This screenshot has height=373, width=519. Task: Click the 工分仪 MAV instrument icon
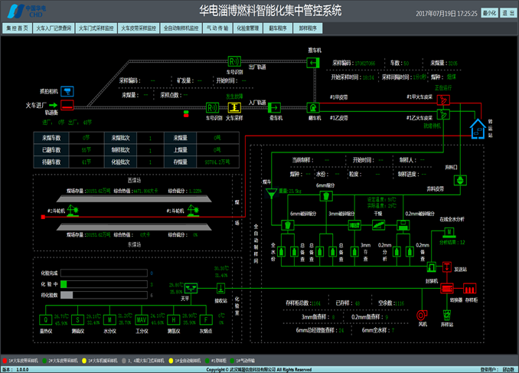[141, 319]
